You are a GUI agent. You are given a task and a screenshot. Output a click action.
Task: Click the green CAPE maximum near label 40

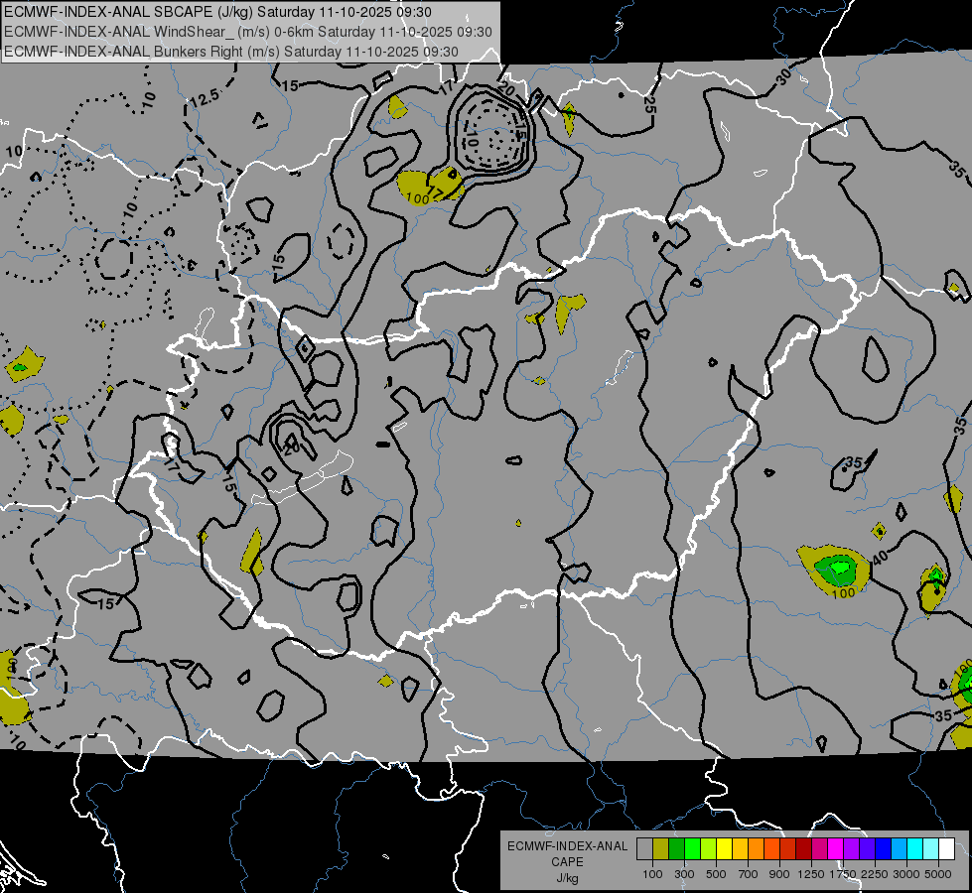pos(839,569)
